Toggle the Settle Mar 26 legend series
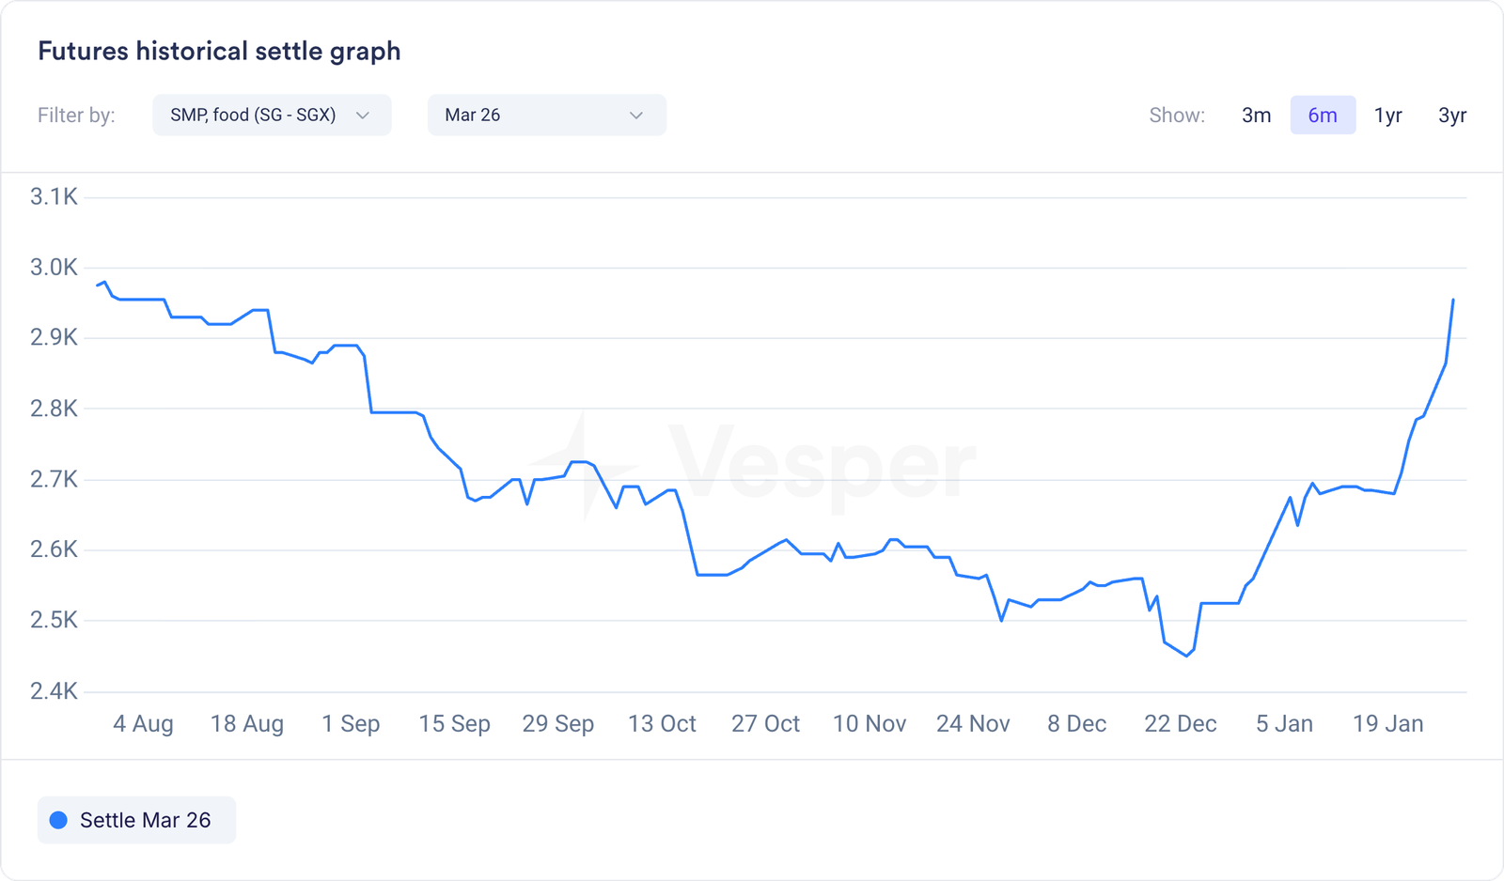The image size is (1504, 881). (x=137, y=820)
